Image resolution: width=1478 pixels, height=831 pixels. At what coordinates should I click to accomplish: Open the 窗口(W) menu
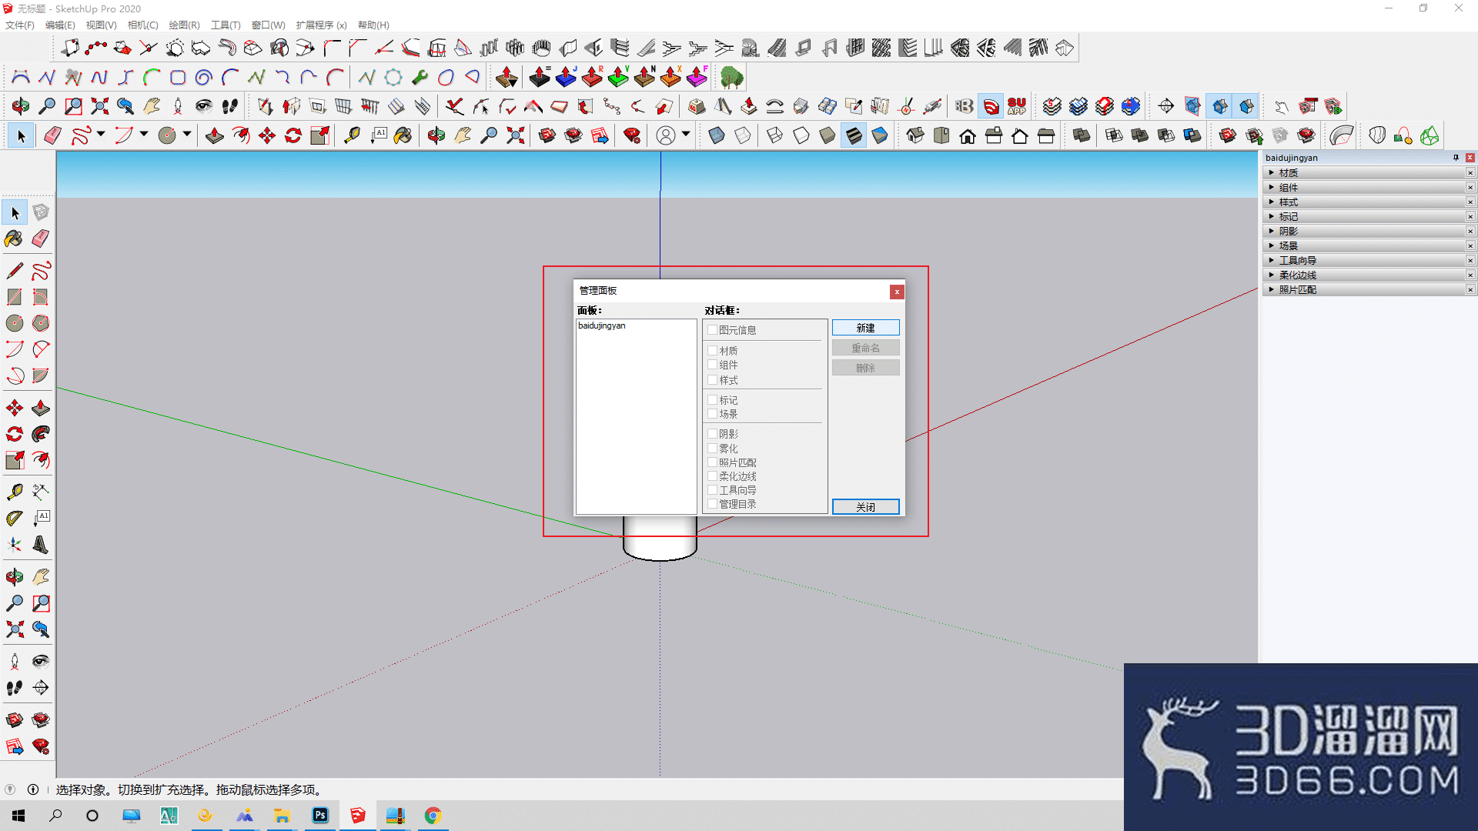pyautogui.click(x=268, y=25)
